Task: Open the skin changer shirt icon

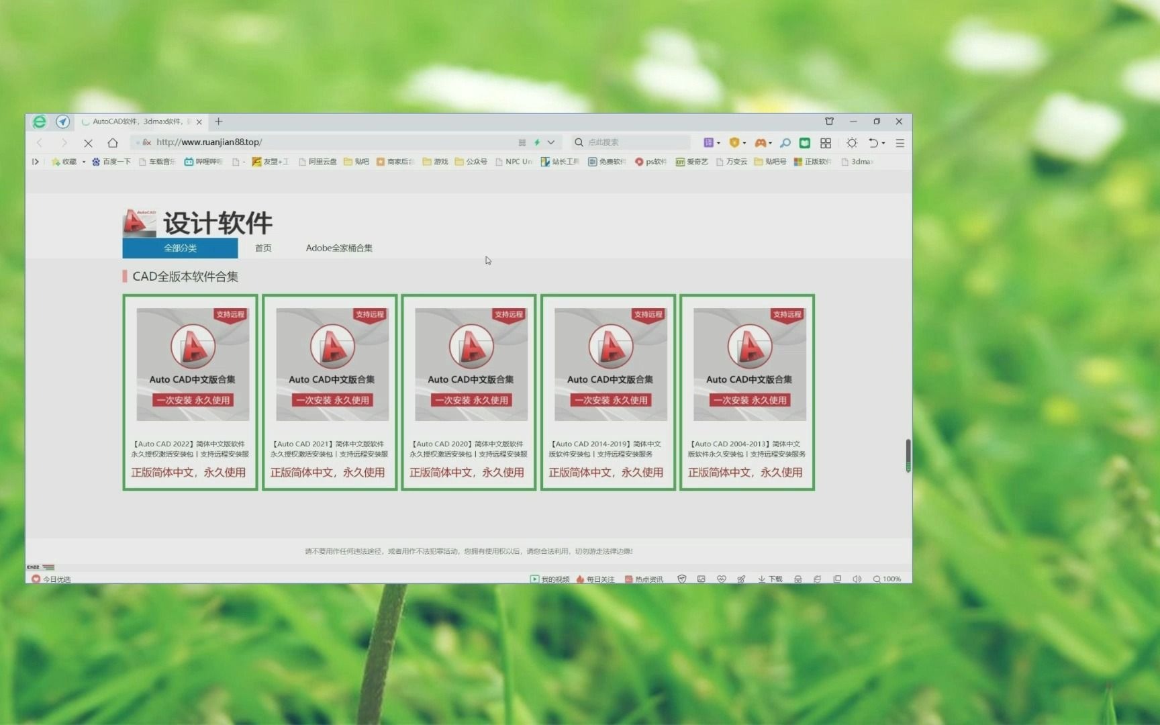Action: coord(829,122)
